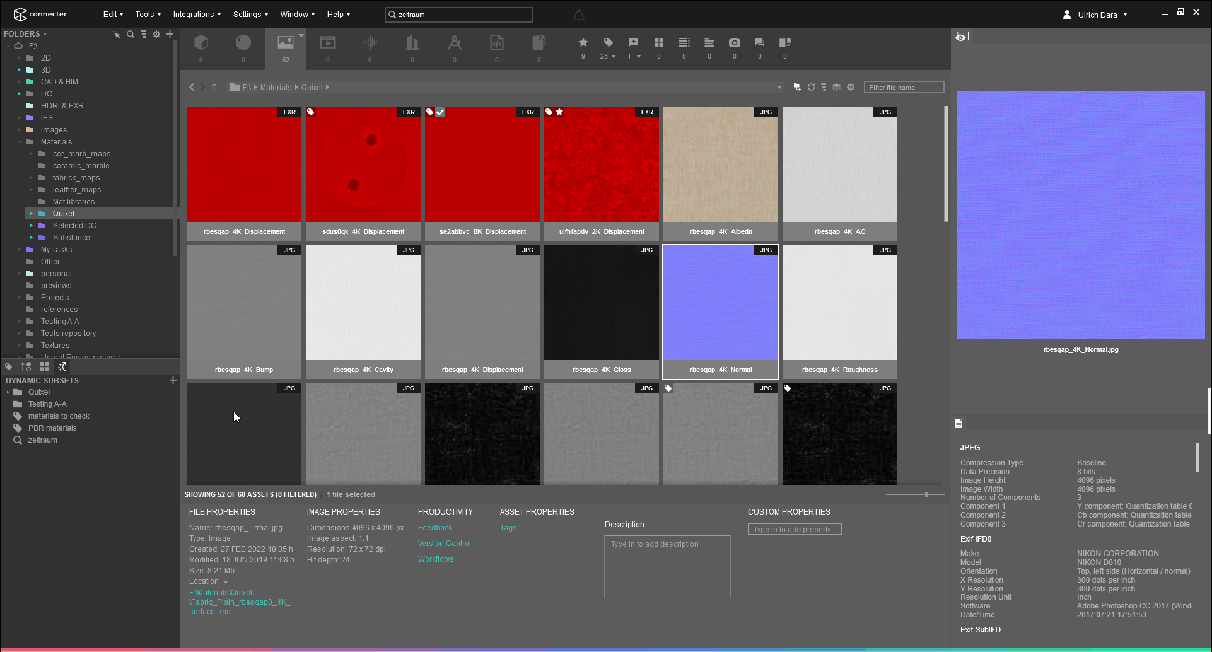This screenshot has height=652, width=1212.
Task: Filter assets by materials sphere icon
Action: point(243,42)
